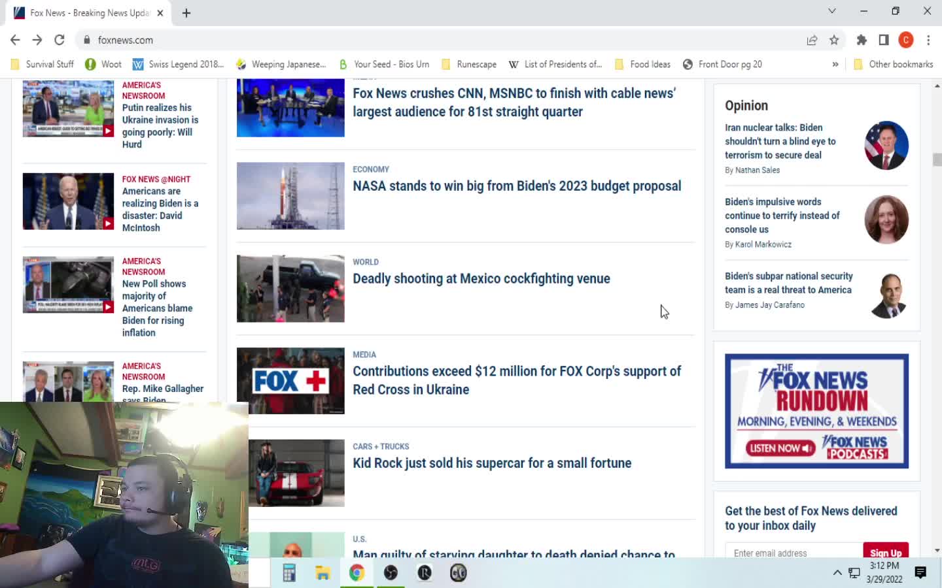Share this page icon in address bar

tap(812, 40)
